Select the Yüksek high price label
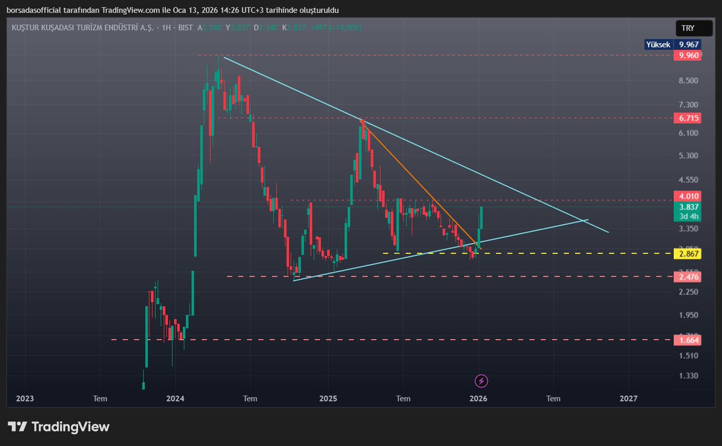This screenshot has height=446, width=722. (657, 45)
